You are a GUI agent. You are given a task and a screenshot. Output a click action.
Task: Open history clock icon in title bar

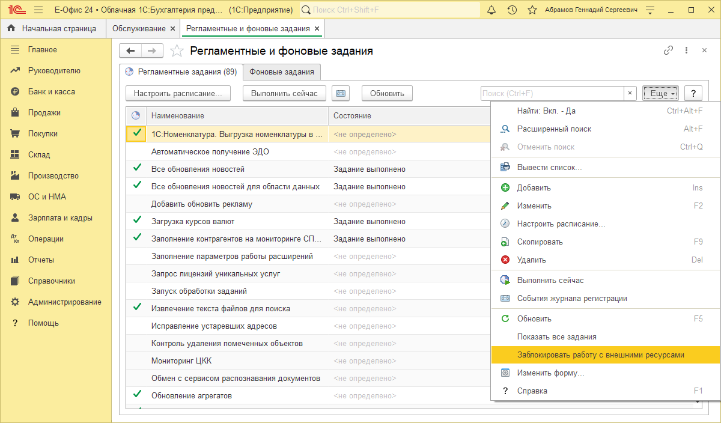(x=511, y=10)
